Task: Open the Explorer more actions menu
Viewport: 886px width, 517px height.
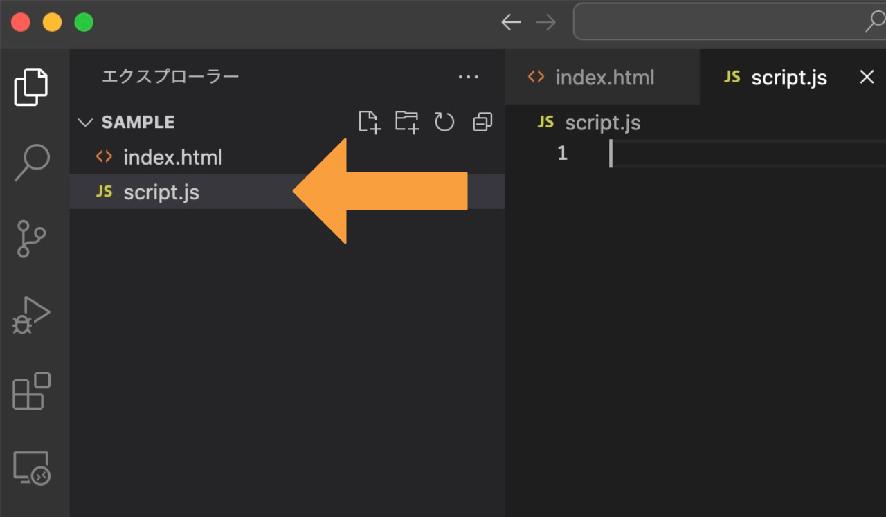Action: coord(469,77)
